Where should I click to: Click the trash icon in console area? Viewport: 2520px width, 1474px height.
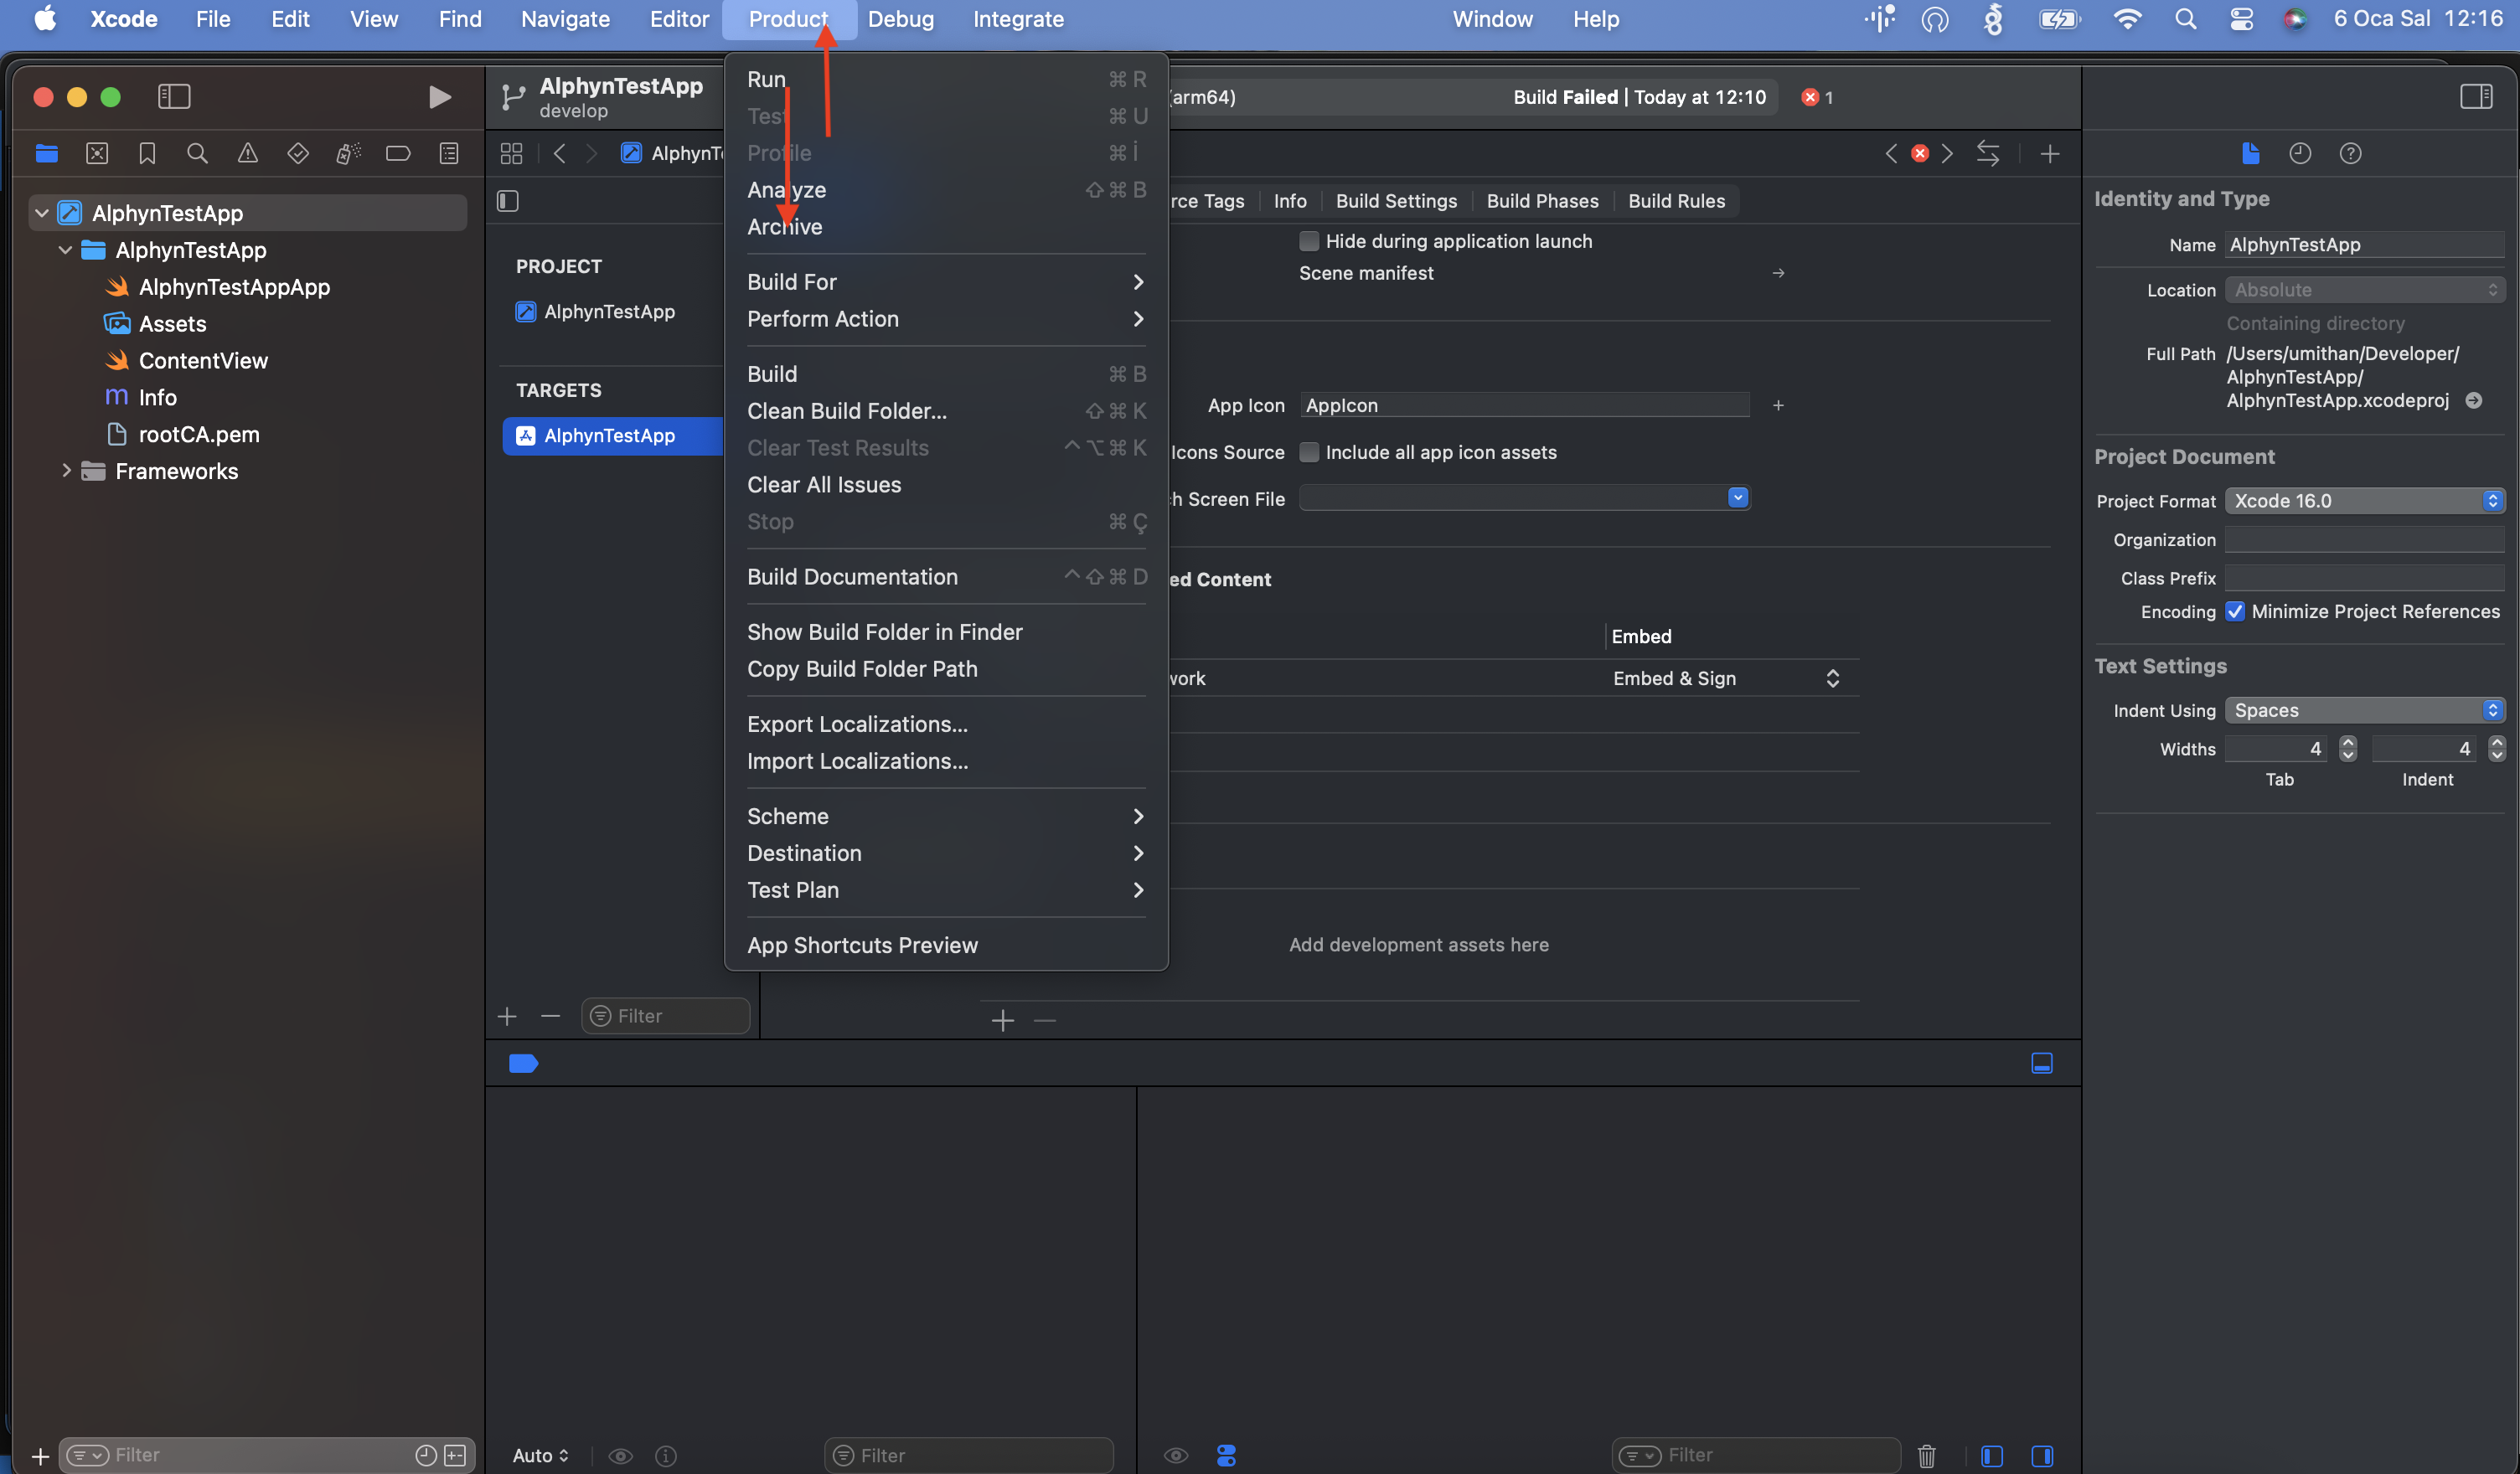tap(1926, 1455)
